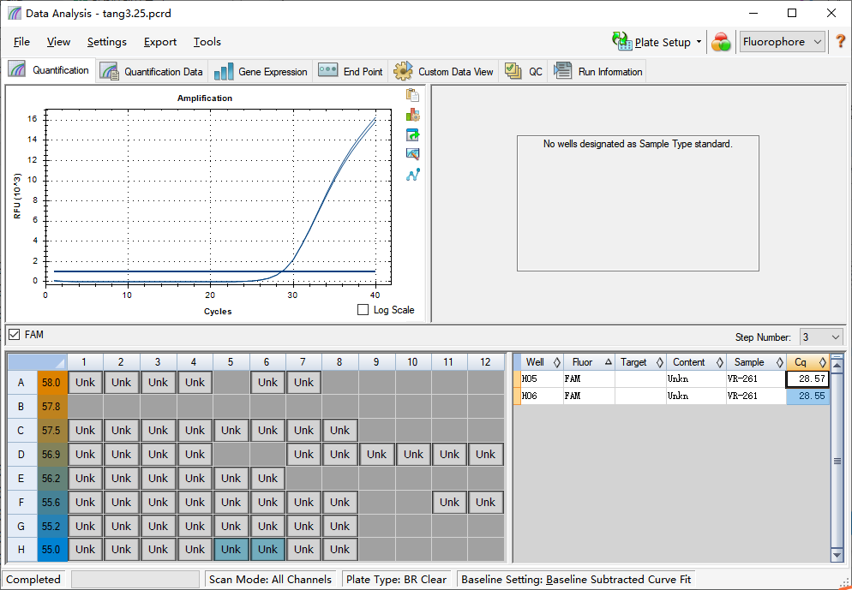Click the trace style line icon
The image size is (852, 590).
[412, 174]
